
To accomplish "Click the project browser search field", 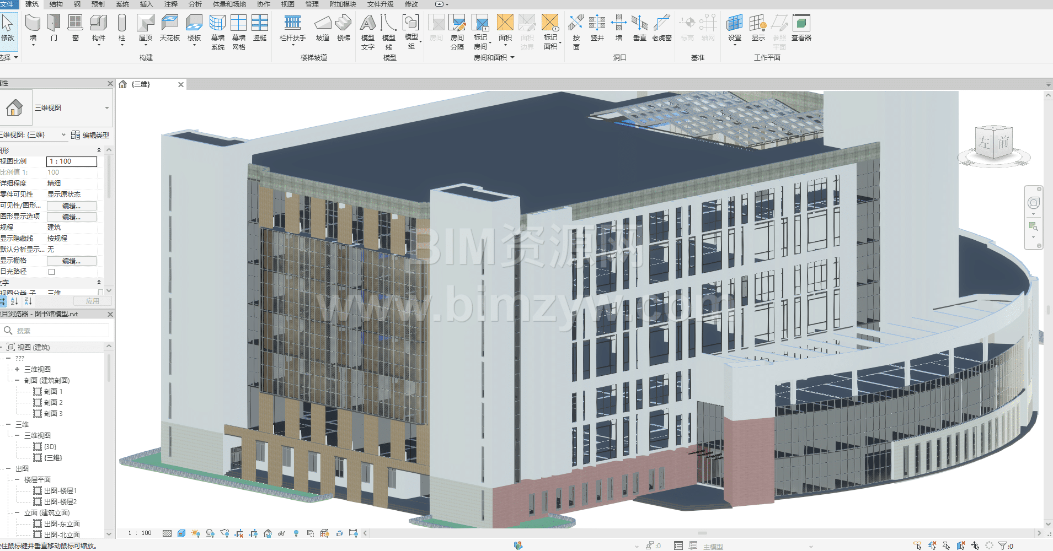I will point(61,331).
